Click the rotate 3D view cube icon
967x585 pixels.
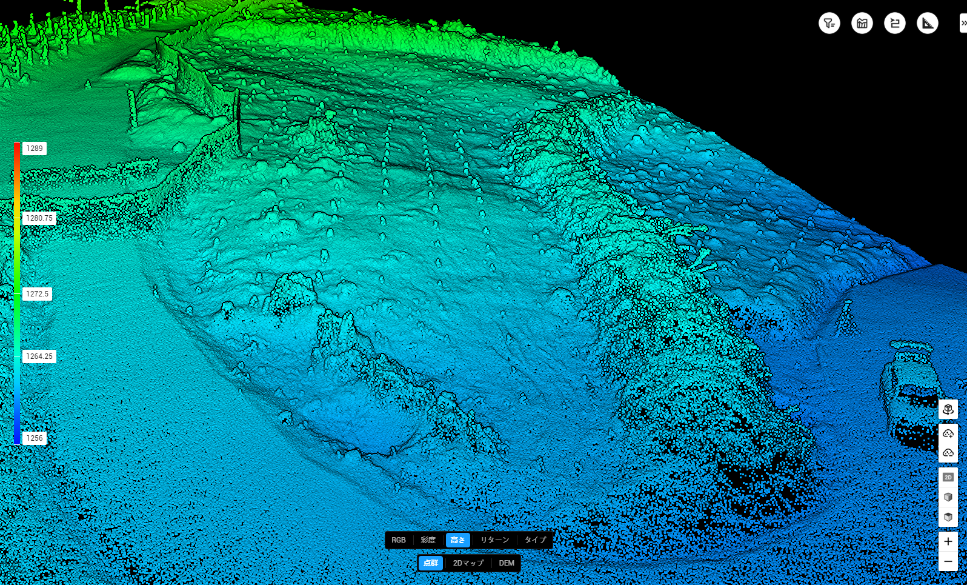point(948,409)
